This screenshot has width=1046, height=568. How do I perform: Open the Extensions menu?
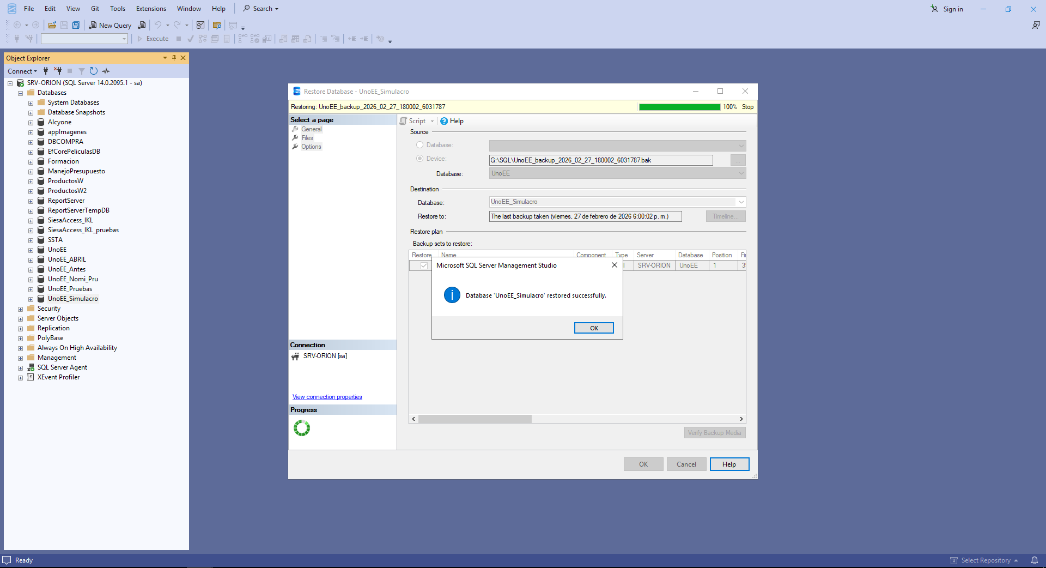tap(151, 9)
